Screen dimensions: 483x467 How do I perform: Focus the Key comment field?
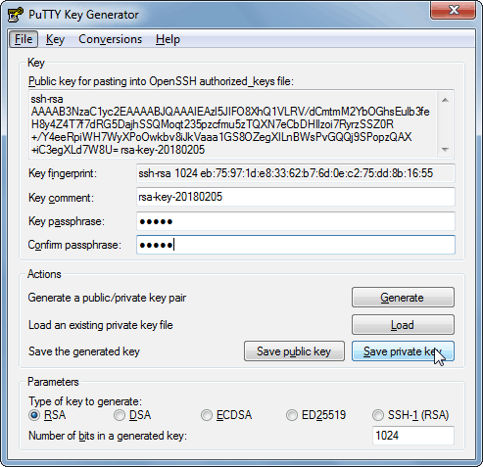click(296, 197)
